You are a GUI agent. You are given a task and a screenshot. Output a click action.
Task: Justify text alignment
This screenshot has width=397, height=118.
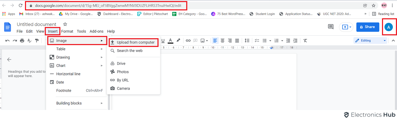tap(237, 41)
